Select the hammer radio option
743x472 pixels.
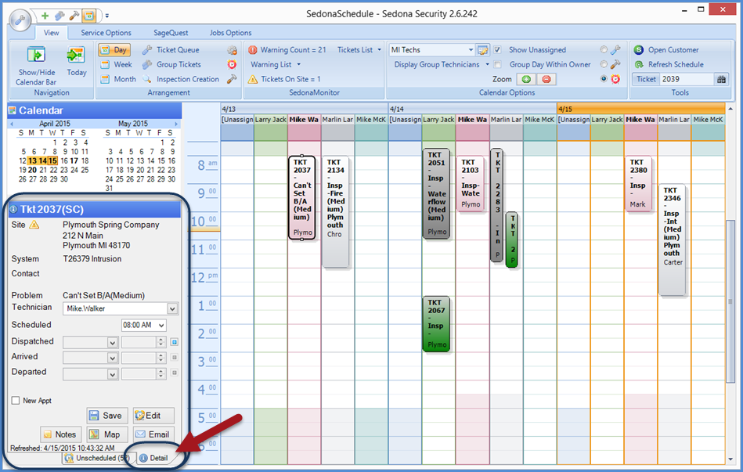(604, 64)
